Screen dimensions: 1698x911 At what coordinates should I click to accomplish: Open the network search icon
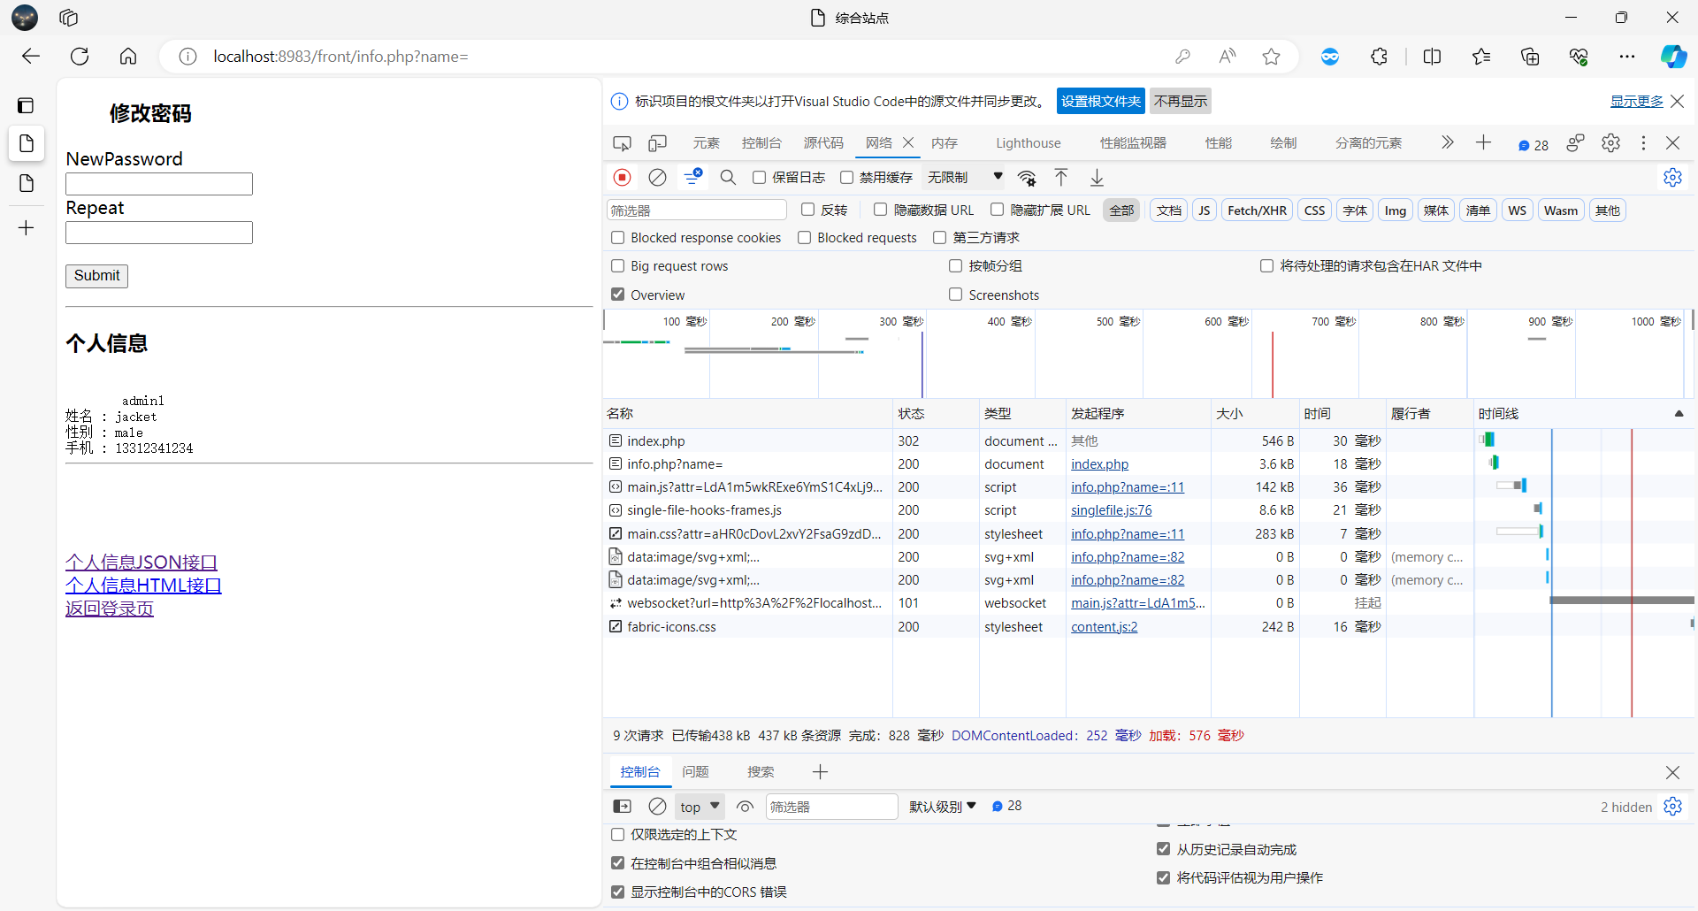tap(728, 177)
